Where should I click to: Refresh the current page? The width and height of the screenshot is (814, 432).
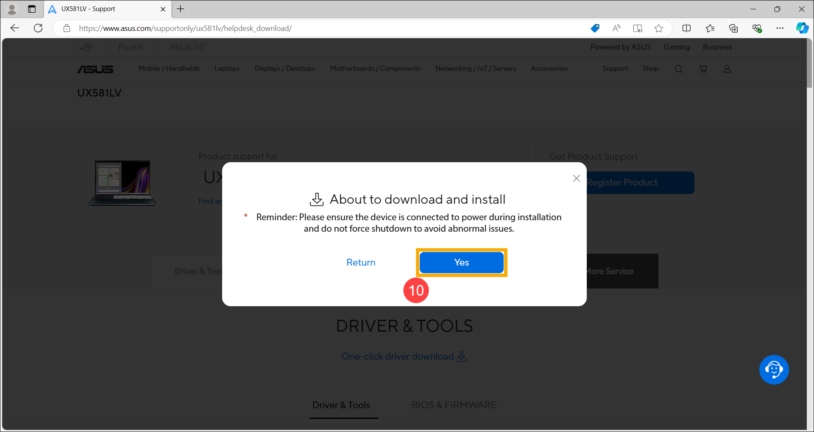click(38, 28)
